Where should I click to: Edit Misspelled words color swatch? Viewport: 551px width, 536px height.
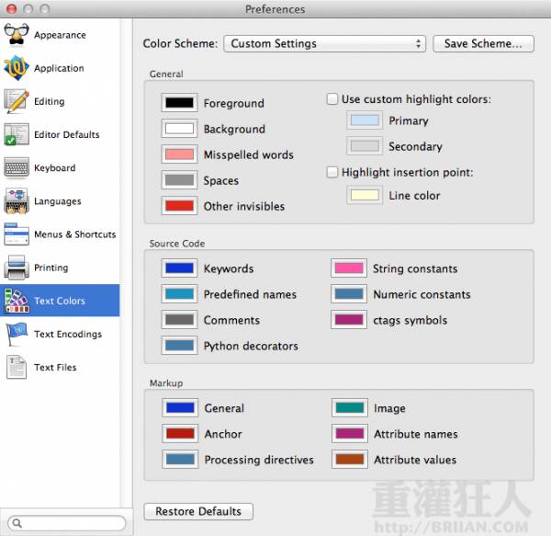(179, 154)
